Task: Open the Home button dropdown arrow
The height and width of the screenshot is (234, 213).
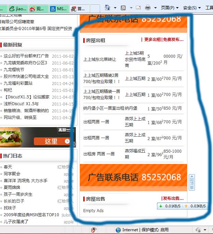Action: (115, 8)
